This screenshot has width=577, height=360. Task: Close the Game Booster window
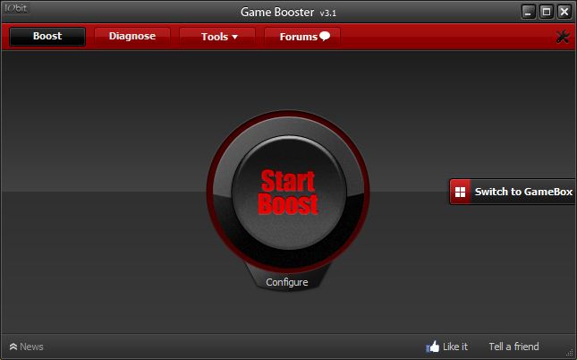pyautogui.click(x=564, y=12)
